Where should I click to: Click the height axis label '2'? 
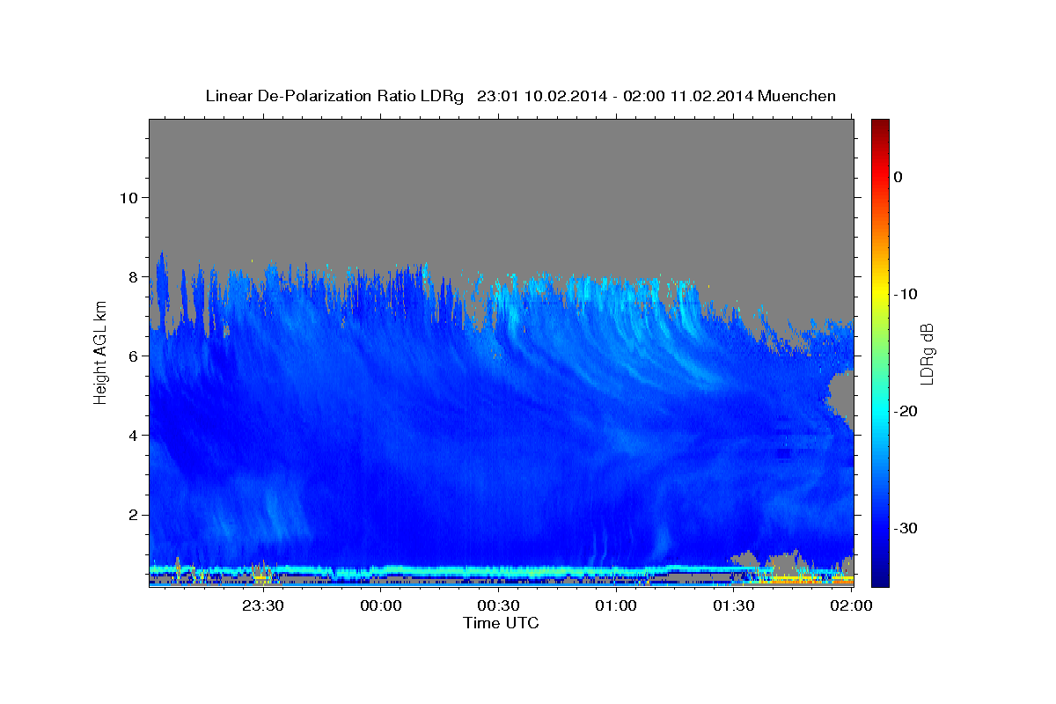click(x=134, y=514)
